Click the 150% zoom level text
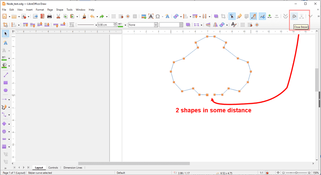This screenshot has height=175, width=321. tap(316, 173)
